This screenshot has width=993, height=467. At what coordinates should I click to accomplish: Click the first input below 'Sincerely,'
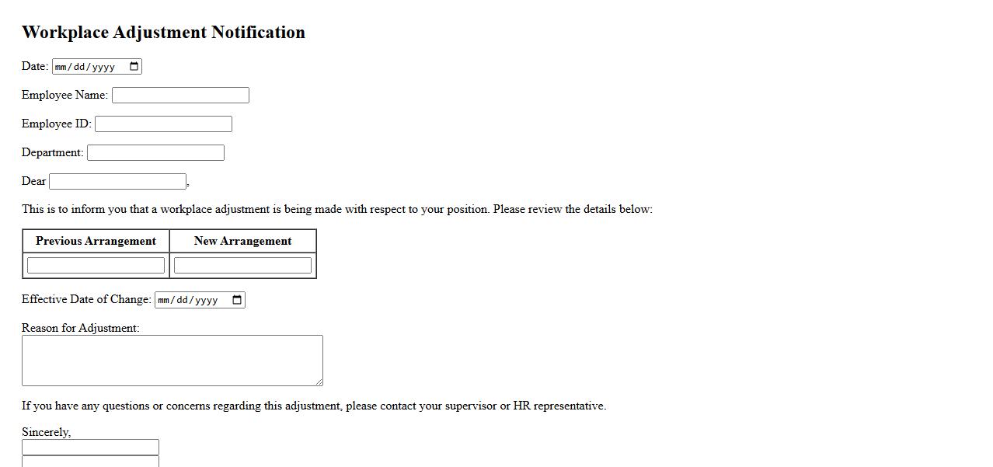(90, 448)
